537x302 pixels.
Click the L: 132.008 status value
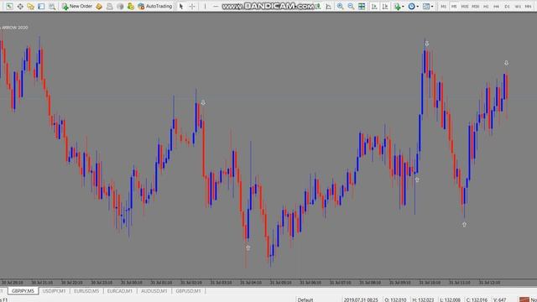tap(450, 299)
